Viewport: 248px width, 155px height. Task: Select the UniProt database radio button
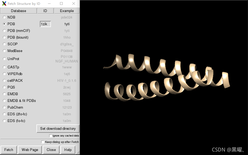coord(4,59)
